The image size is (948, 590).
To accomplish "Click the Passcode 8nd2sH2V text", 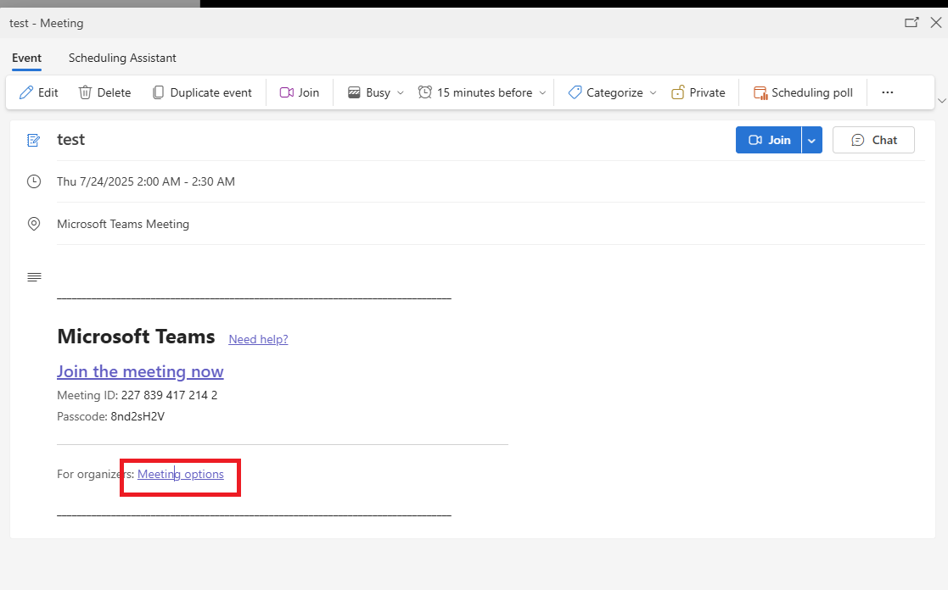I will click(137, 417).
